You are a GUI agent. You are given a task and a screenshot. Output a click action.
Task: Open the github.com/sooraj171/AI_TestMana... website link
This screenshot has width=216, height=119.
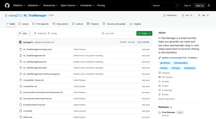[x=180, y=58]
